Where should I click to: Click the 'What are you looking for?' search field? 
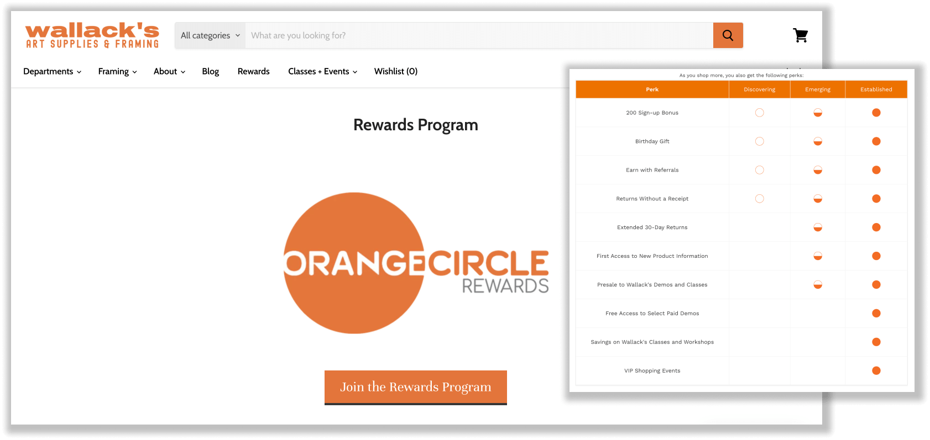pos(479,35)
